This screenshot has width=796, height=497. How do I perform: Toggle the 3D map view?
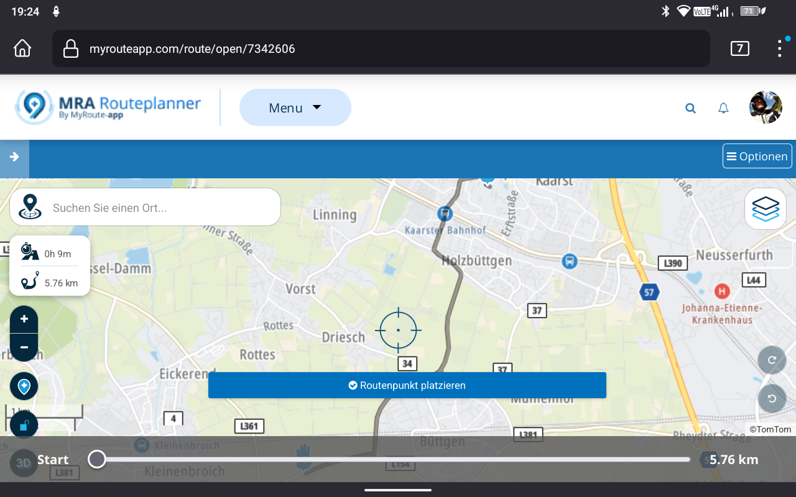[24, 463]
